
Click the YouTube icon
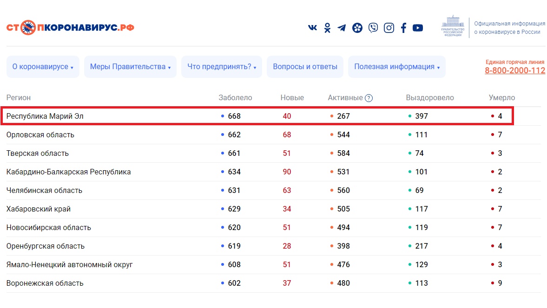[418, 28]
